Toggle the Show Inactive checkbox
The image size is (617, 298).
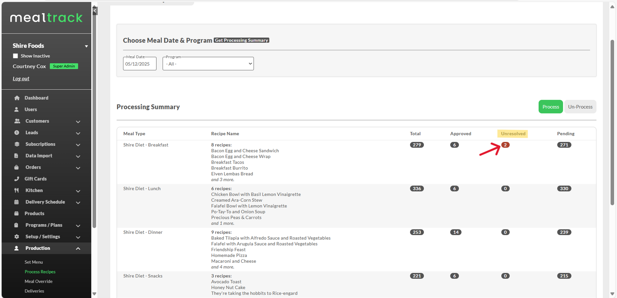[x=15, y=56]
